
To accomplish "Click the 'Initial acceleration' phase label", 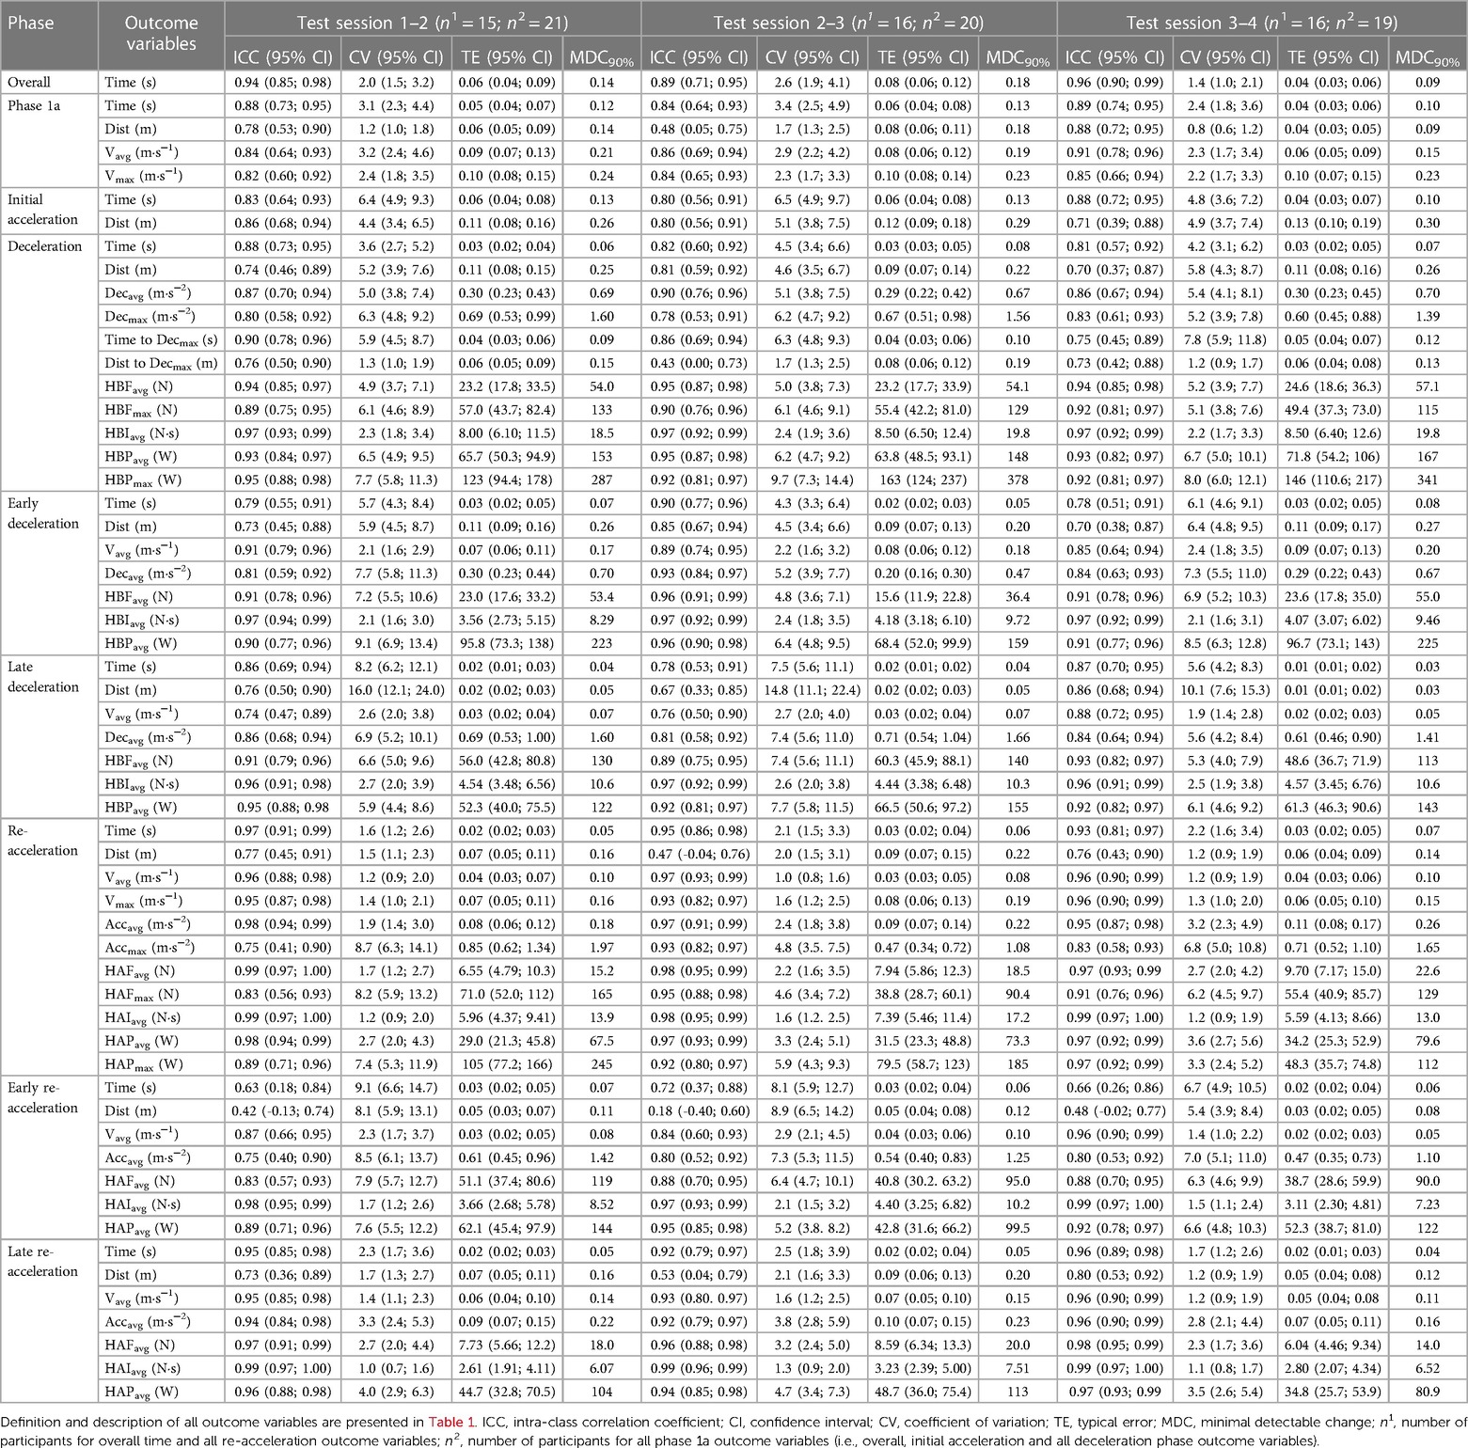I will [42, 209].
